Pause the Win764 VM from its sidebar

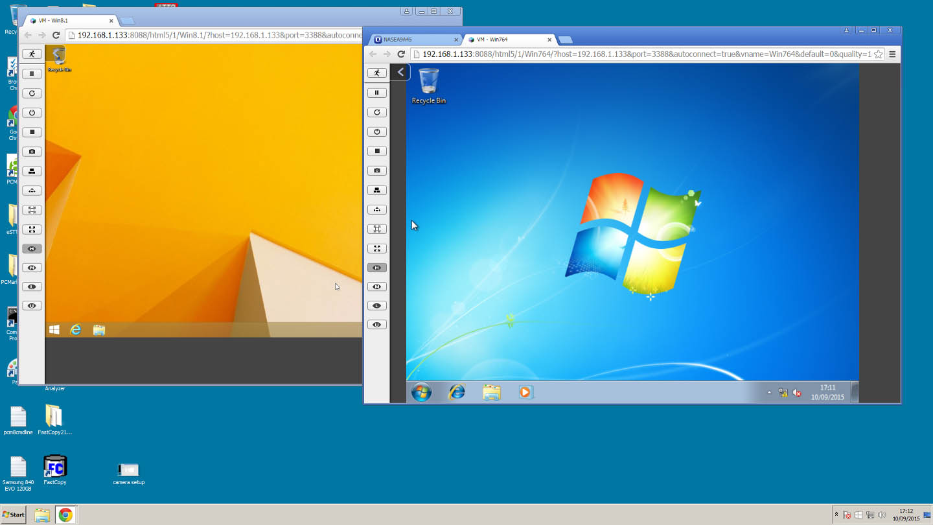376,93
